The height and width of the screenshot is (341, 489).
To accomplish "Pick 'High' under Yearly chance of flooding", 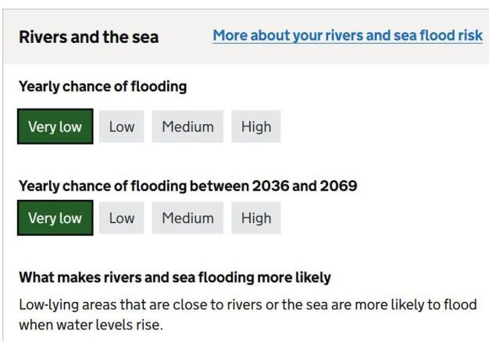I will [255, 127].
